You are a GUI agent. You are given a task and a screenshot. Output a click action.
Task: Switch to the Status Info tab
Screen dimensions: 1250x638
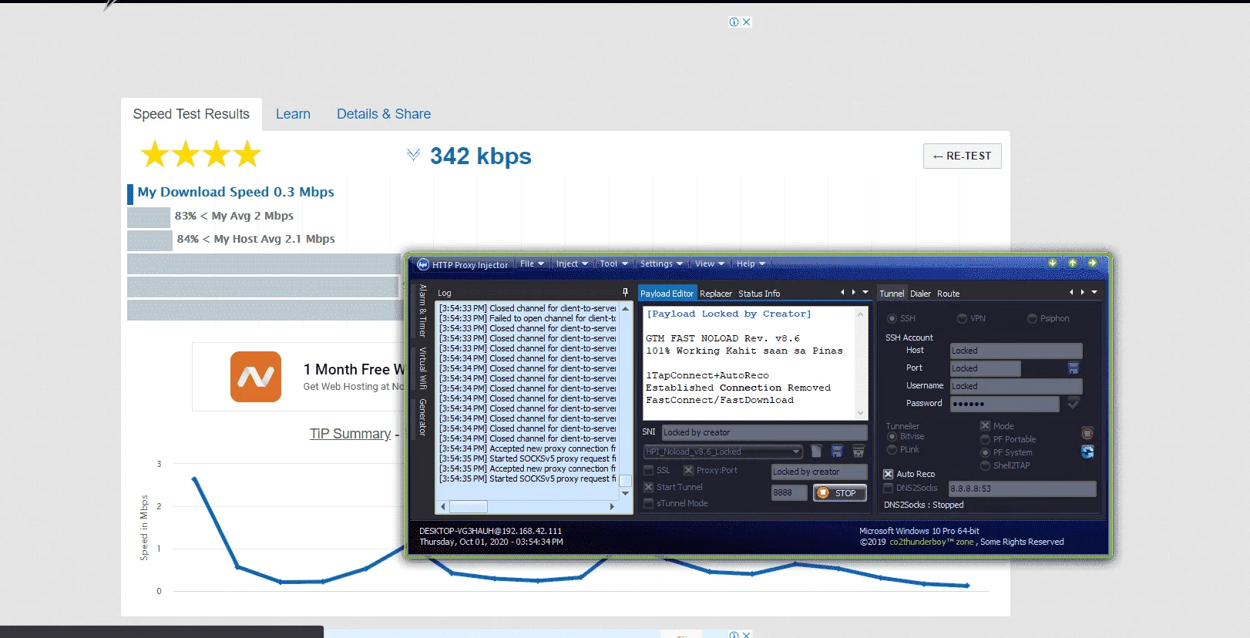point(759,294)
